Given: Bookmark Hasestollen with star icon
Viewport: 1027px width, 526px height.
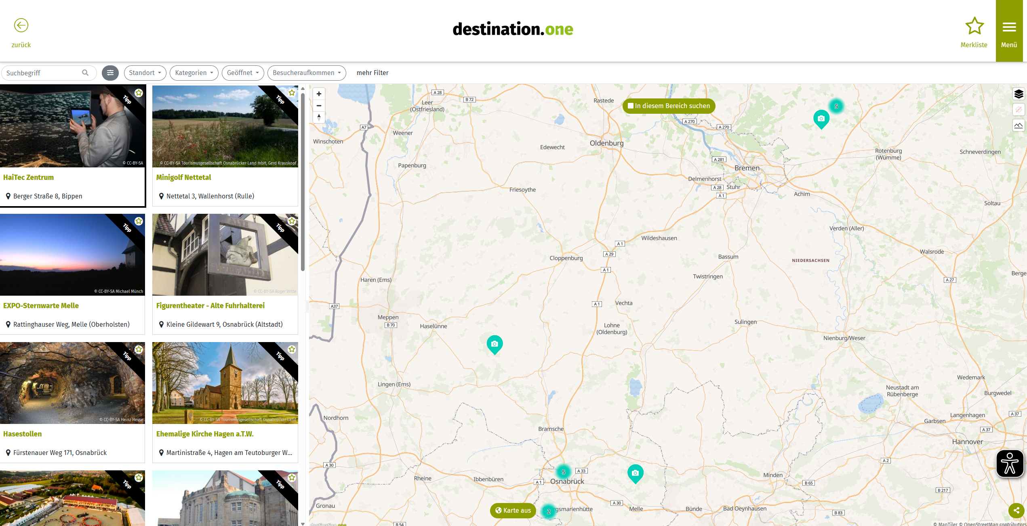Looking at the screenshot, I should (139, 349).
